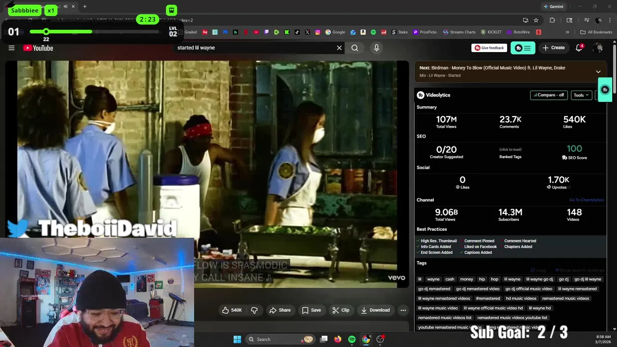This screenshot has height=347, width=617.
Task: Click the TubeBuddy floating side tab
Action: pos(605,90)
